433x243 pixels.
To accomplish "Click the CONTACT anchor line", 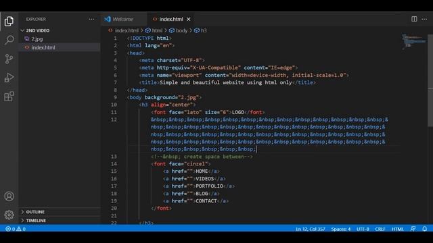I will pyautogui.click(x=196, y=201).
